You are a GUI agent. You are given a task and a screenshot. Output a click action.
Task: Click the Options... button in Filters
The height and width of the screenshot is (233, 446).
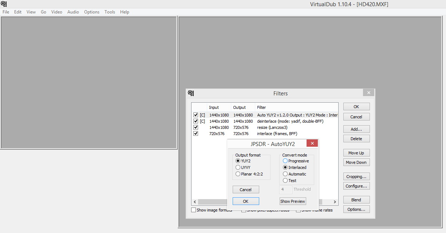pyautogui.click(x=356, y=209)
